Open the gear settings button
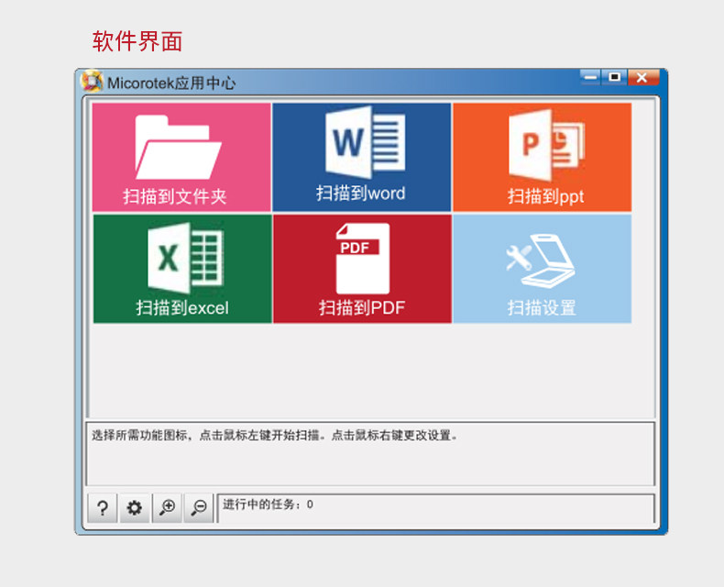Image resolution: width=724 pixels, height=587 pixels. (135, 508)
